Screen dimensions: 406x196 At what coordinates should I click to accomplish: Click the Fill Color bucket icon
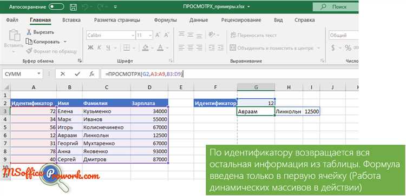(x=145, y=48)
